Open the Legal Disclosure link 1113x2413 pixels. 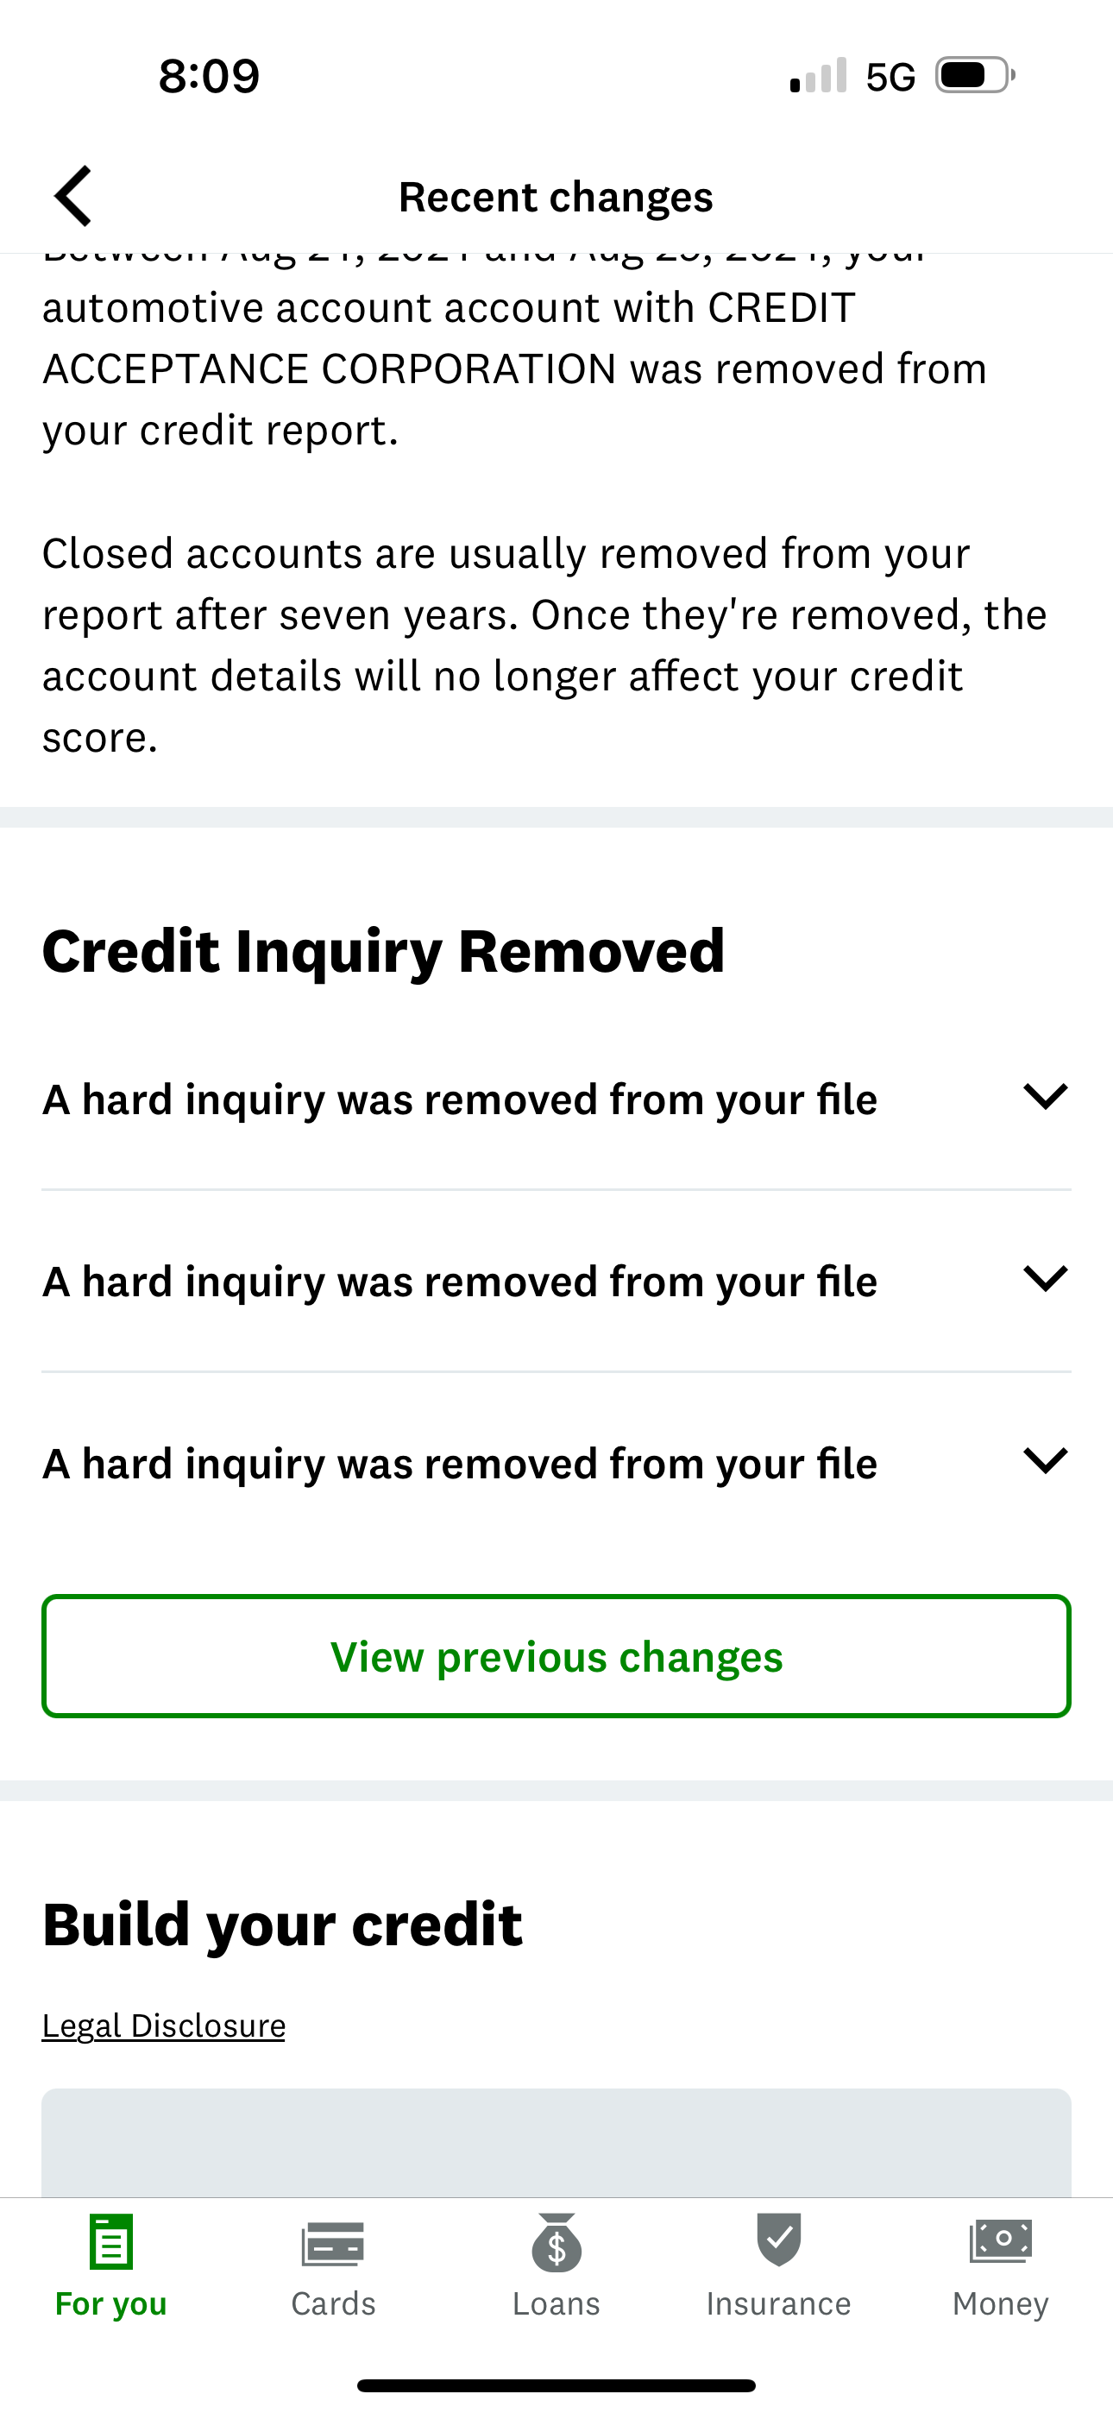point(164,2026)
